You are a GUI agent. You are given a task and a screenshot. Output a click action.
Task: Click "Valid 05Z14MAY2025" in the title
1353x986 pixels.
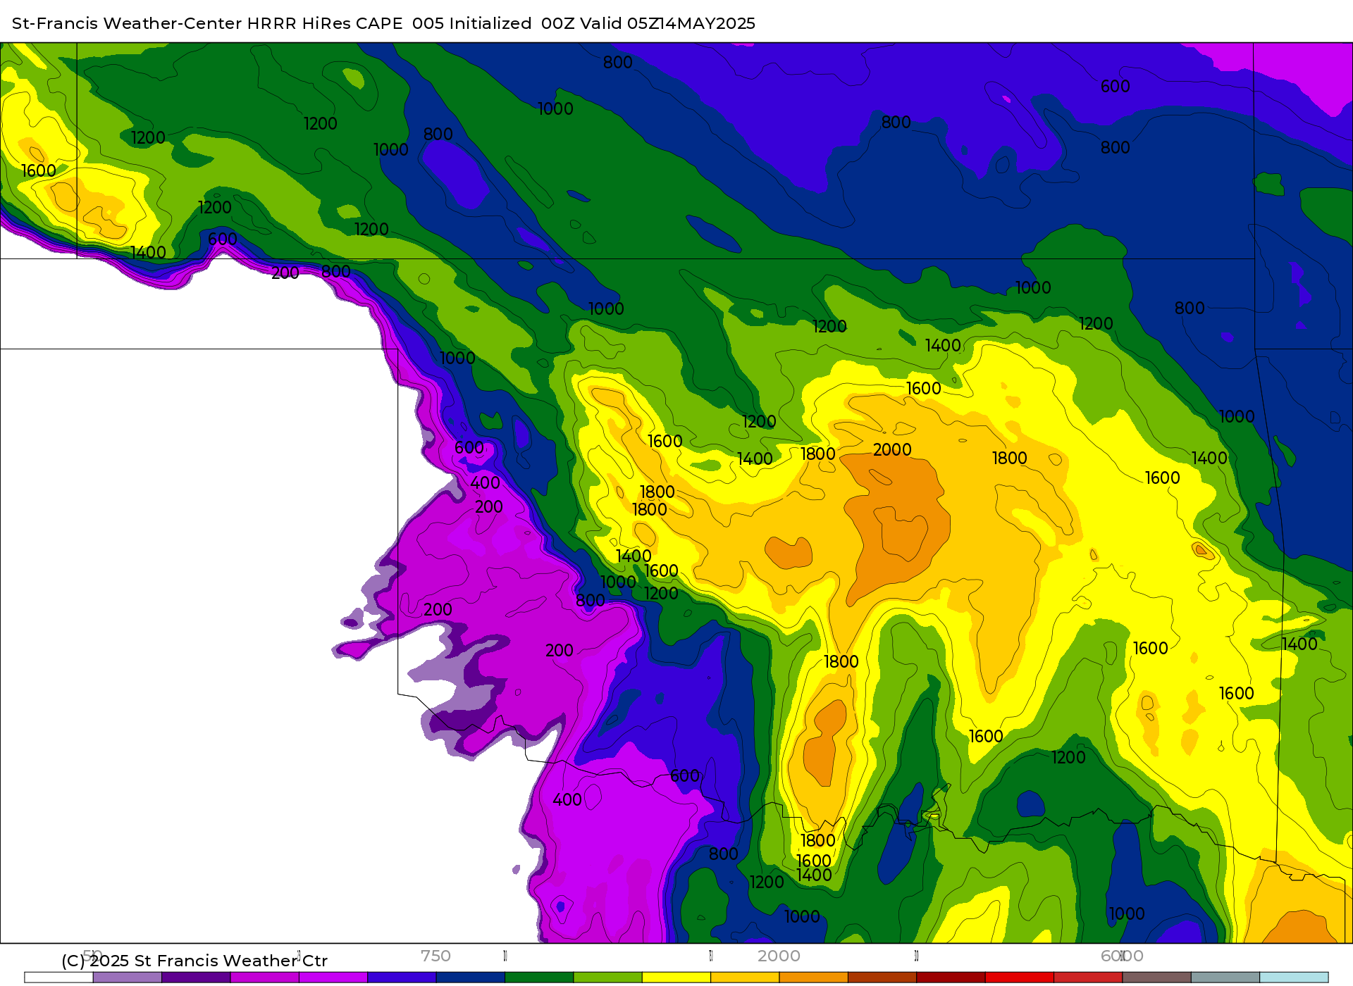click(x=668, y=23)
